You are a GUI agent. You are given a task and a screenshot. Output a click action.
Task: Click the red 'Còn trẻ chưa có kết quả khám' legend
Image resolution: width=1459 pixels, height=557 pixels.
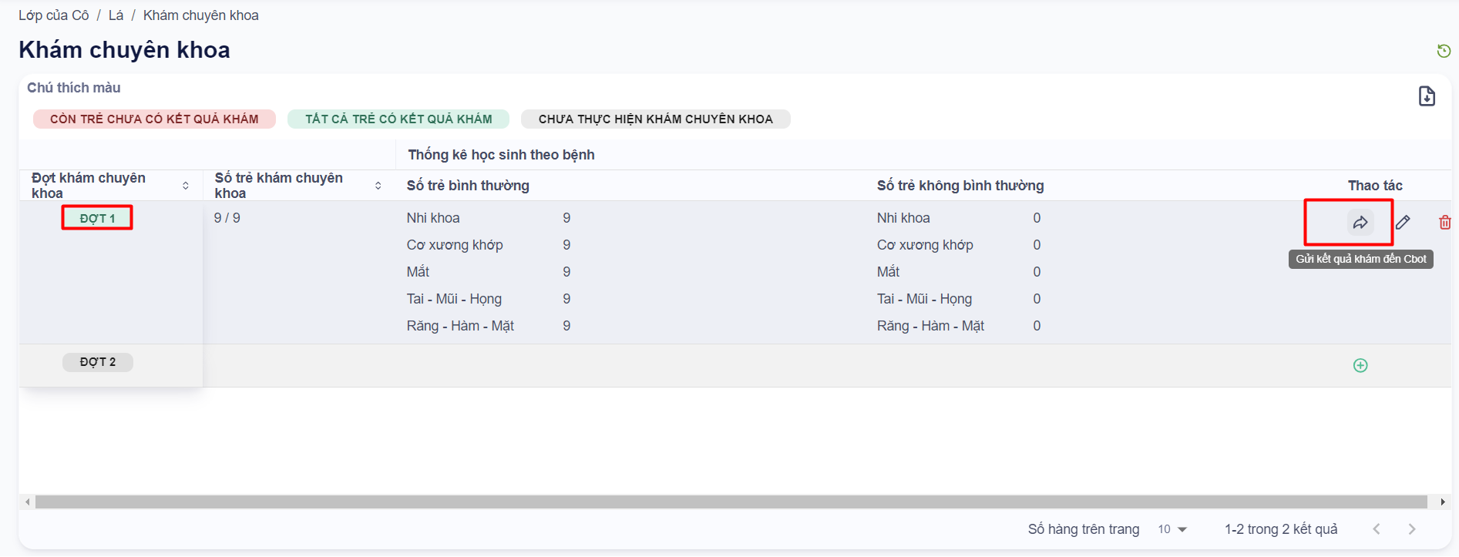(x=154, y=119)
